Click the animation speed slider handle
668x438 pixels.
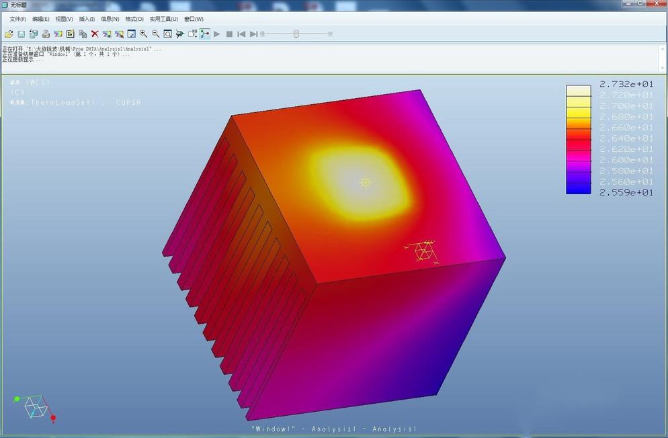tap(296, 34)
